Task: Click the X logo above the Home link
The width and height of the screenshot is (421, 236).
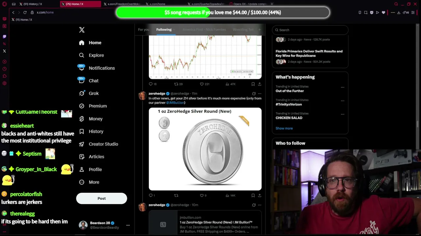Action: [x=82, y=30]
